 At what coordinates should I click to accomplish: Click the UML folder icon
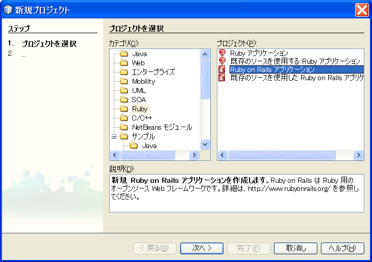[124, 90]
